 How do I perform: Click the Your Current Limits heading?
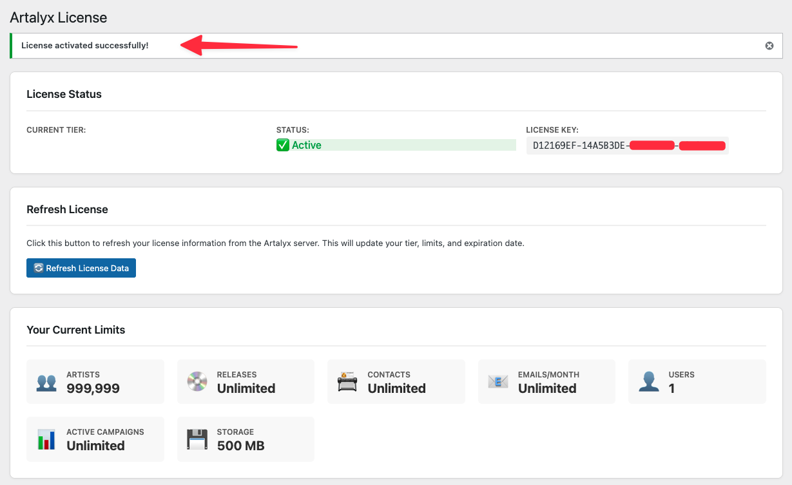coord(75,329)
